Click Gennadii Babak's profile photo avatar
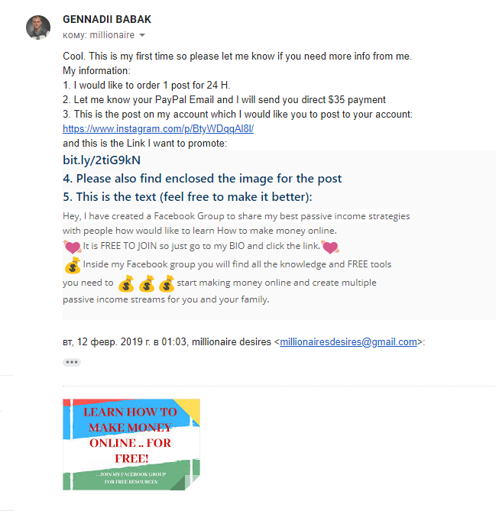This screenshot has height=511, width=496. 38,27
